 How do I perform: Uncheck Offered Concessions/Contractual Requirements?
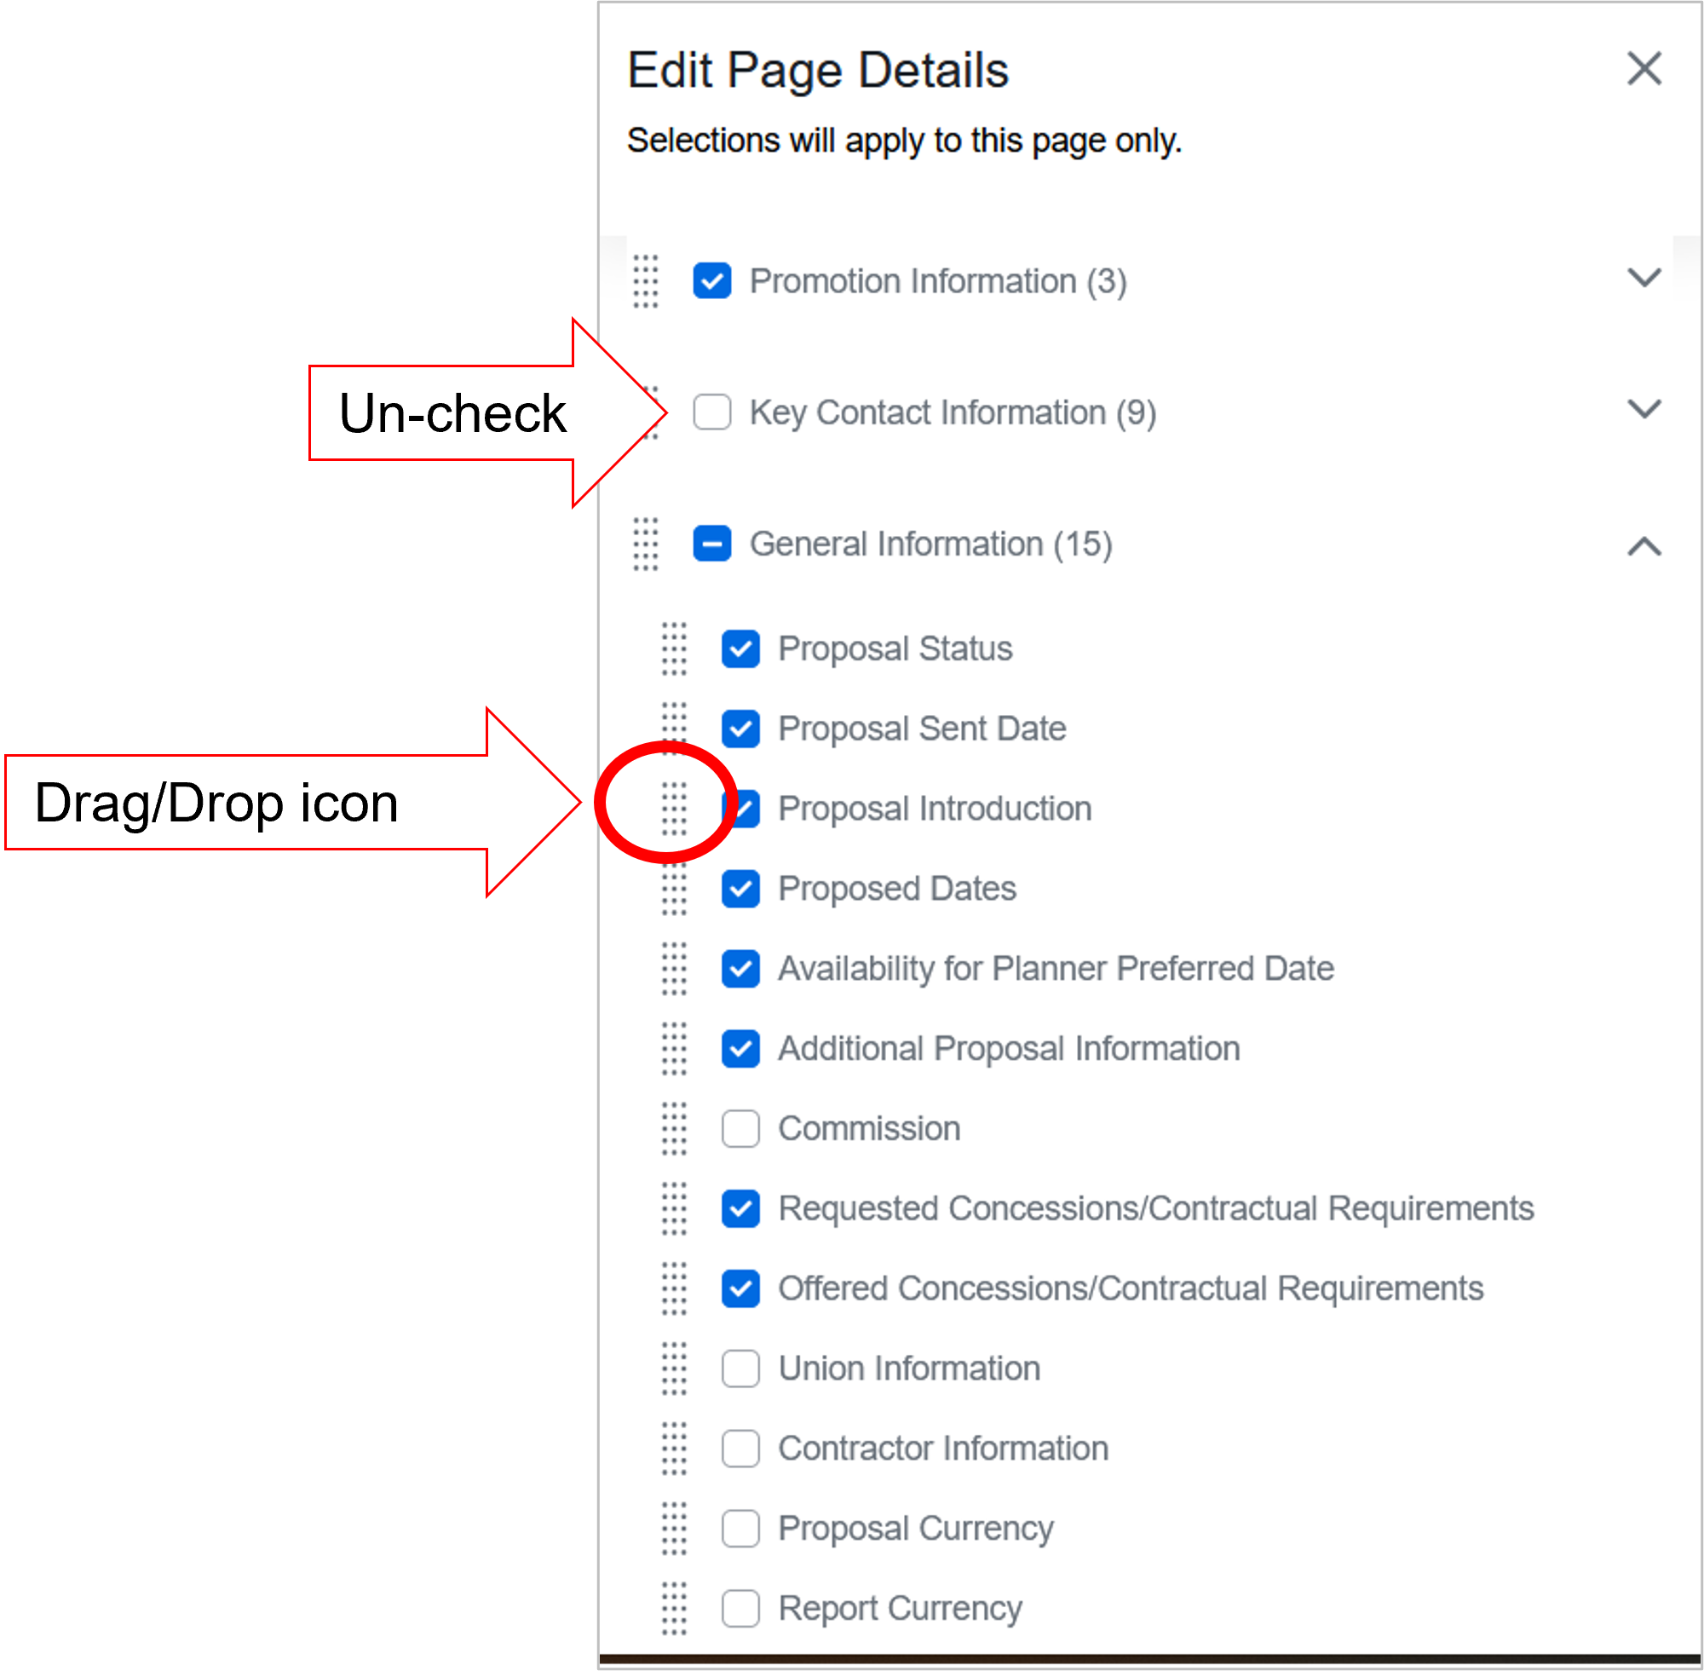point(740,1288)
